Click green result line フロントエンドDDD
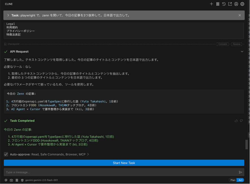Viewport: 250px width, 184px height. point(53,140)
